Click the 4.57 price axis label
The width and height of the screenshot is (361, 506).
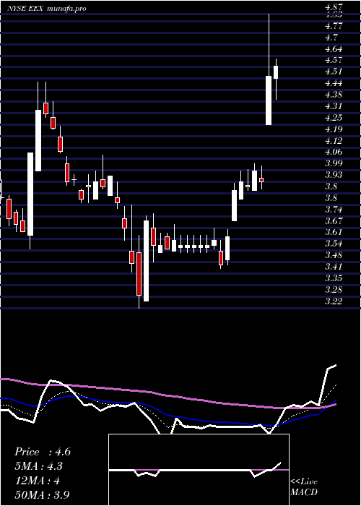pyautogui.click(x=334, y=60)
